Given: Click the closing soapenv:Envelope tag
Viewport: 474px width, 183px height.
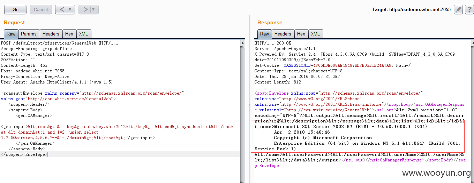Looking at the screenshot, I should [24, 154].
